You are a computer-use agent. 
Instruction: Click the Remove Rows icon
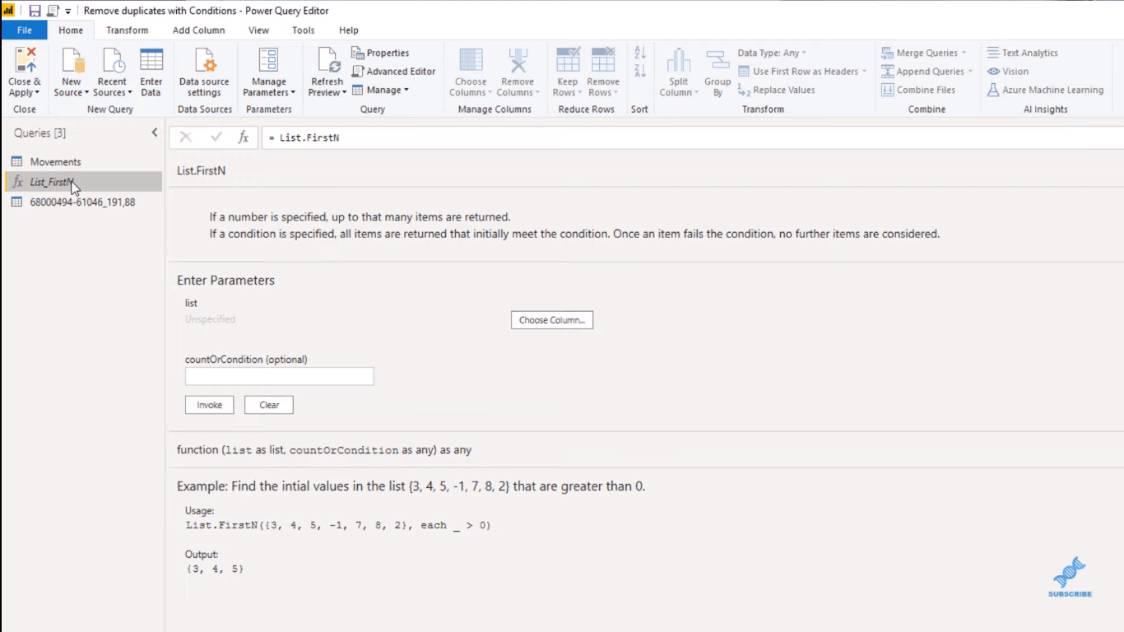(603, 61)
